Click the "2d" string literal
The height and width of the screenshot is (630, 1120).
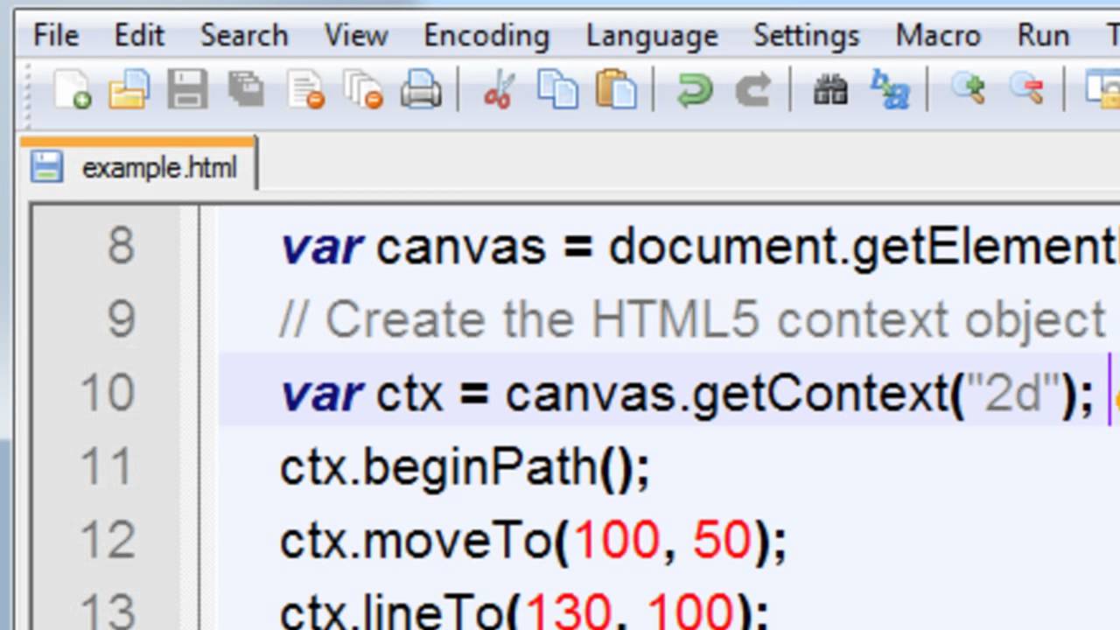(1014, 395)
